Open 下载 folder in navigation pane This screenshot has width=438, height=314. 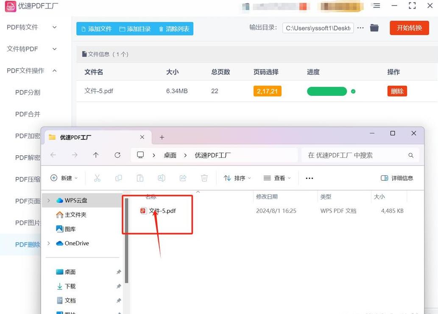click(70, 286)
